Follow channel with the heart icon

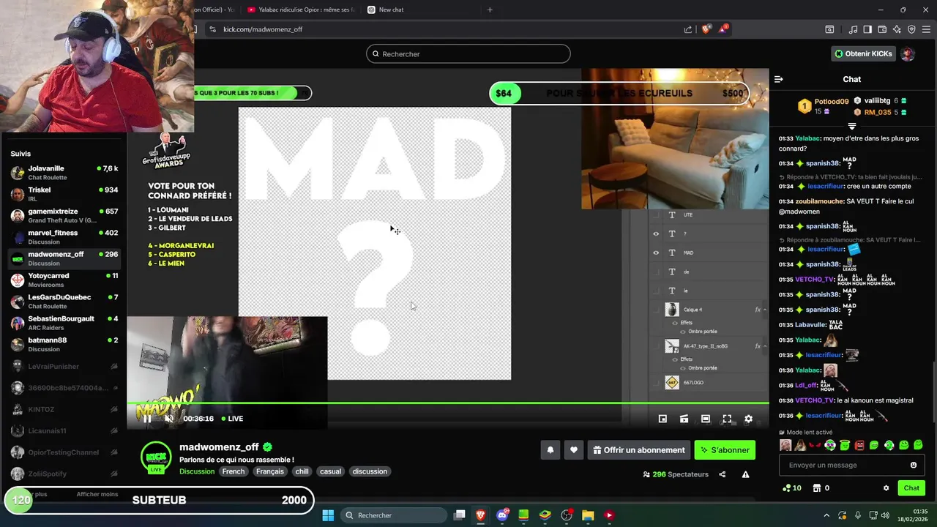click(574, 450)
